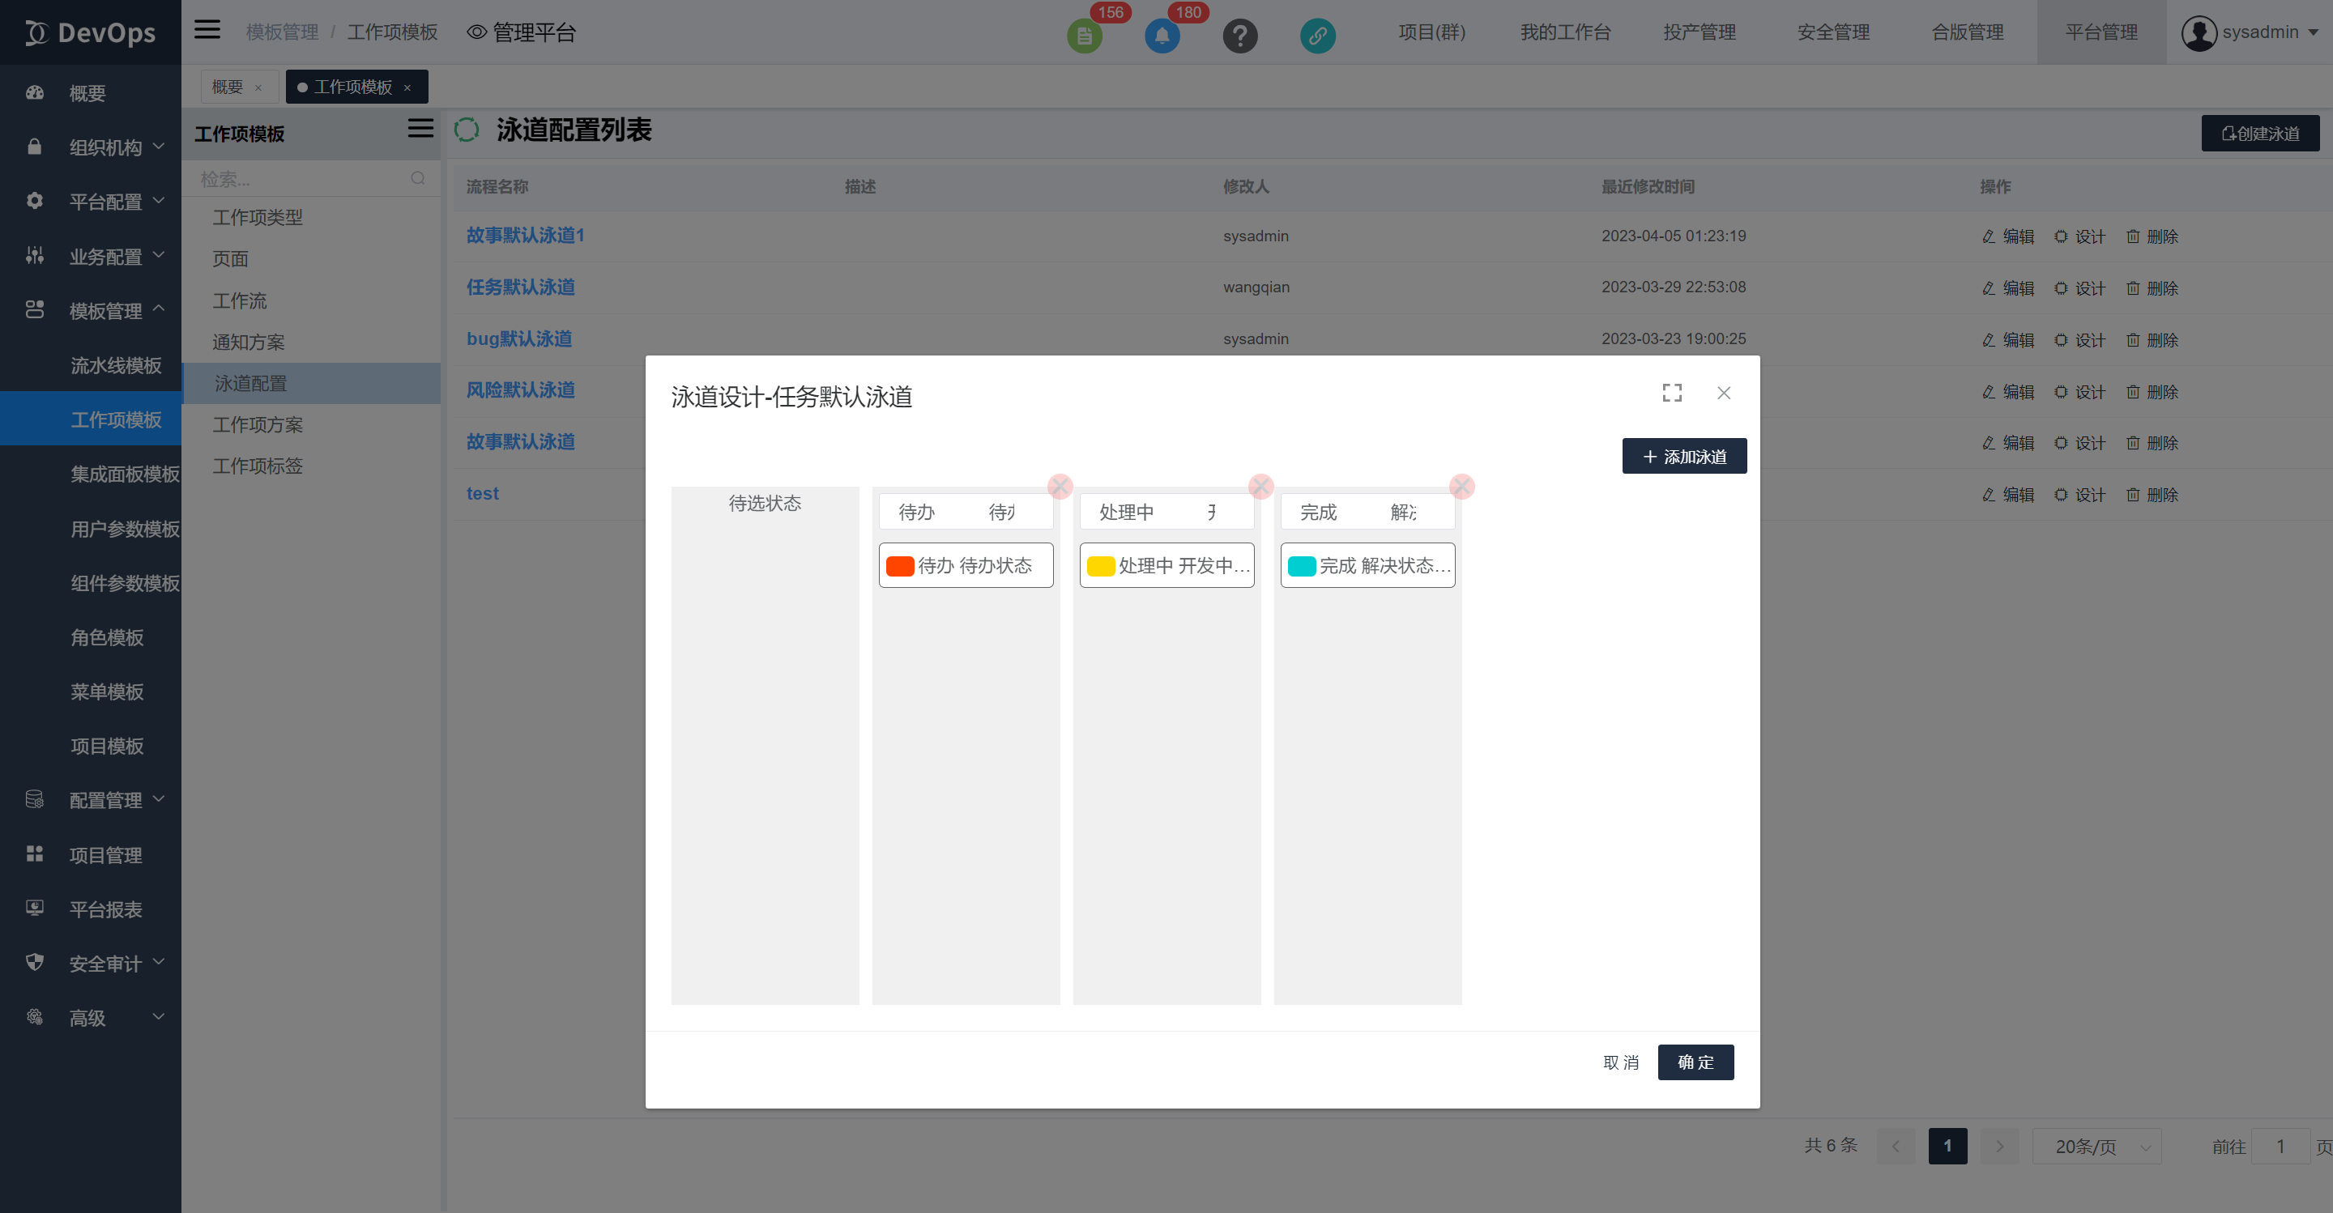This screenshot has height=1213, width=2333.
Task: Click the eye icon beside 管理平台
Action: click(x=476, y=32)
